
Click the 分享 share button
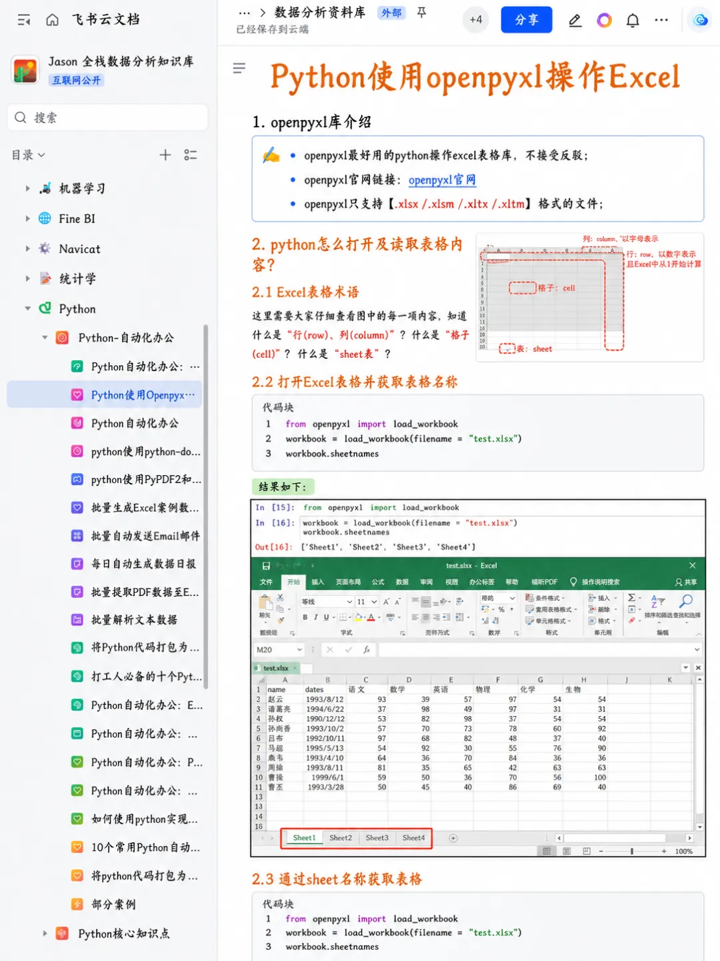[x=527, y=20]
